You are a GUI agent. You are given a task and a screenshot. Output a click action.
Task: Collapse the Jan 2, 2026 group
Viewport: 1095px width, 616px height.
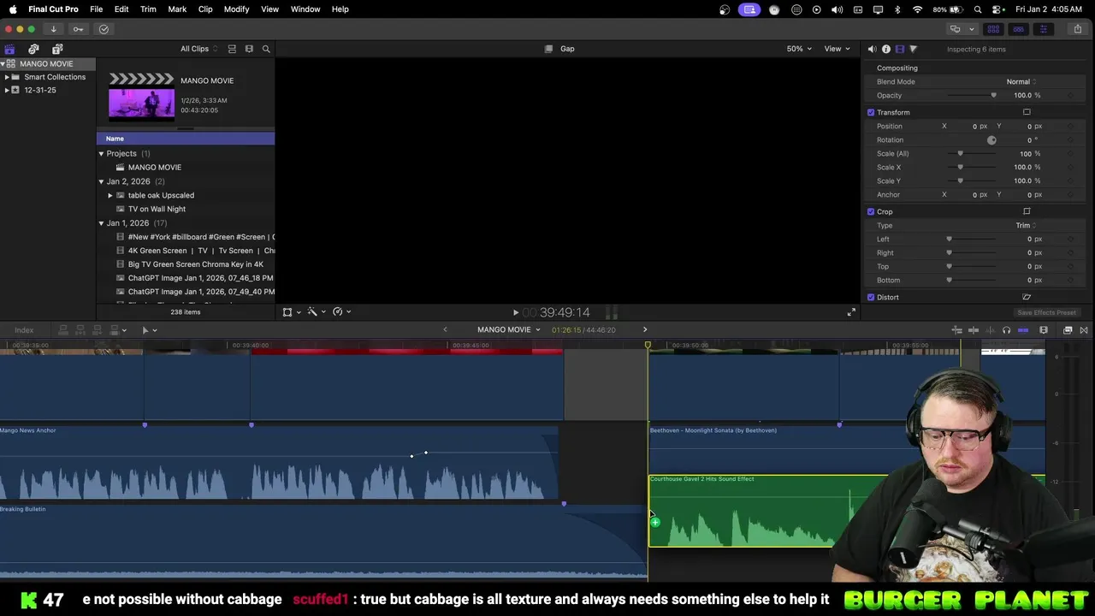(101, 181)
